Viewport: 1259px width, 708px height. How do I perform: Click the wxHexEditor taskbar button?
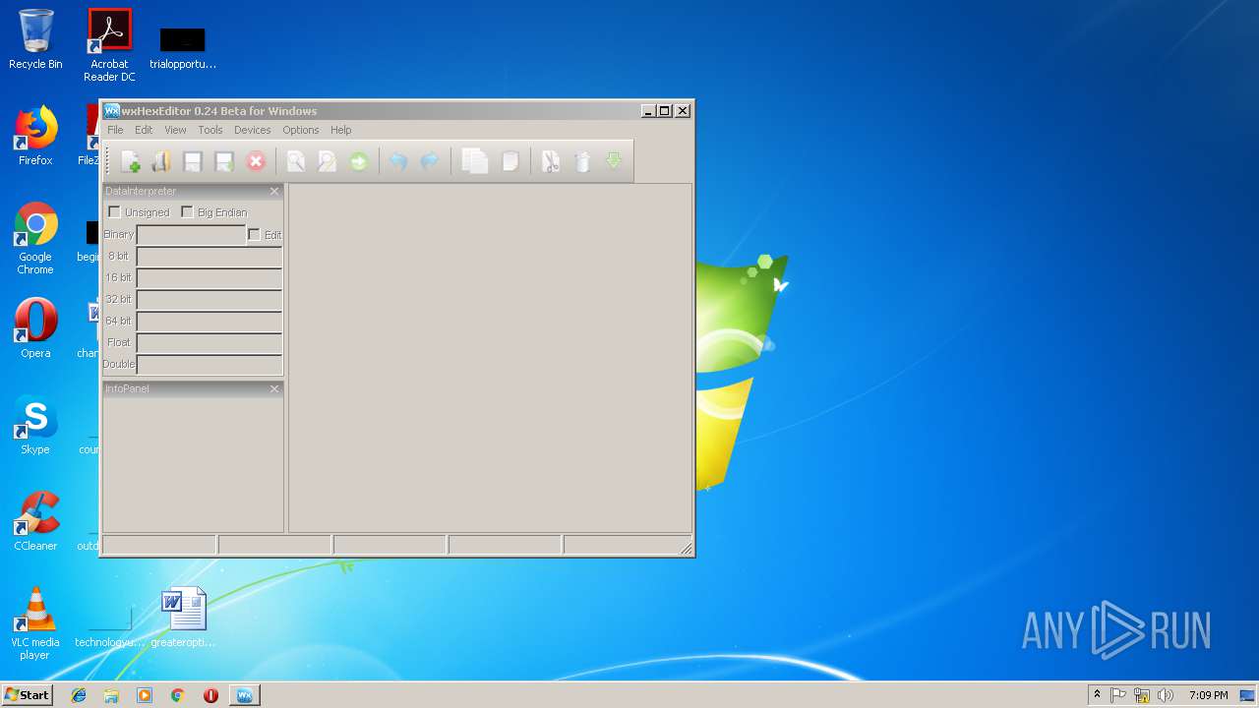245,695
